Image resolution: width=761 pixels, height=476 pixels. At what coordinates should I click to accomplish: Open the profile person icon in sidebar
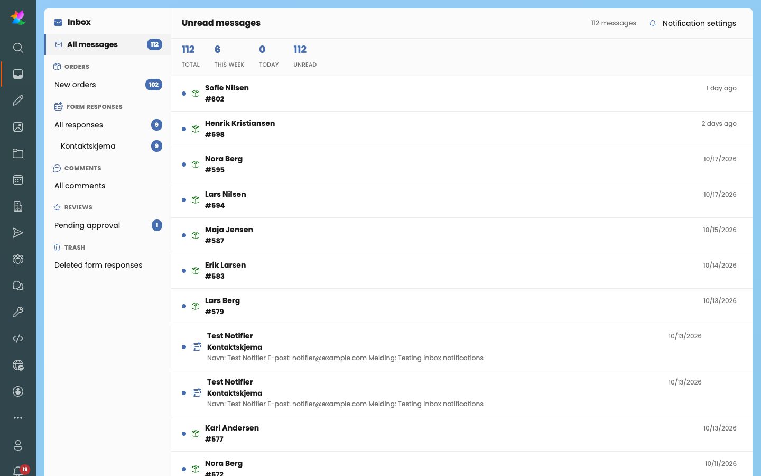coord(18,445)
